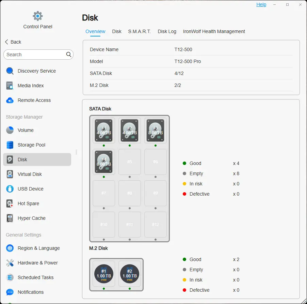Image resolution: width=307 pixels, height=304 pixels.
Task: Switch to the Disk tab
Action: pyautogui.click(x=117, y=31)
